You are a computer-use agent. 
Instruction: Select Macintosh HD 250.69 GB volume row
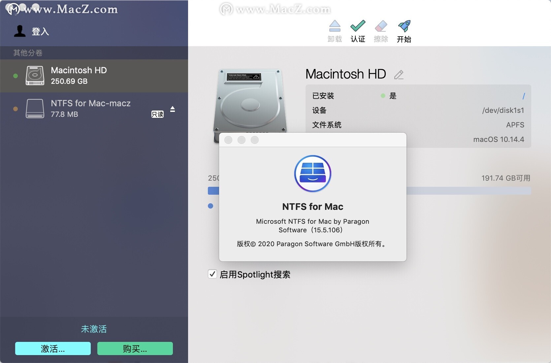(x=94, y=76)
